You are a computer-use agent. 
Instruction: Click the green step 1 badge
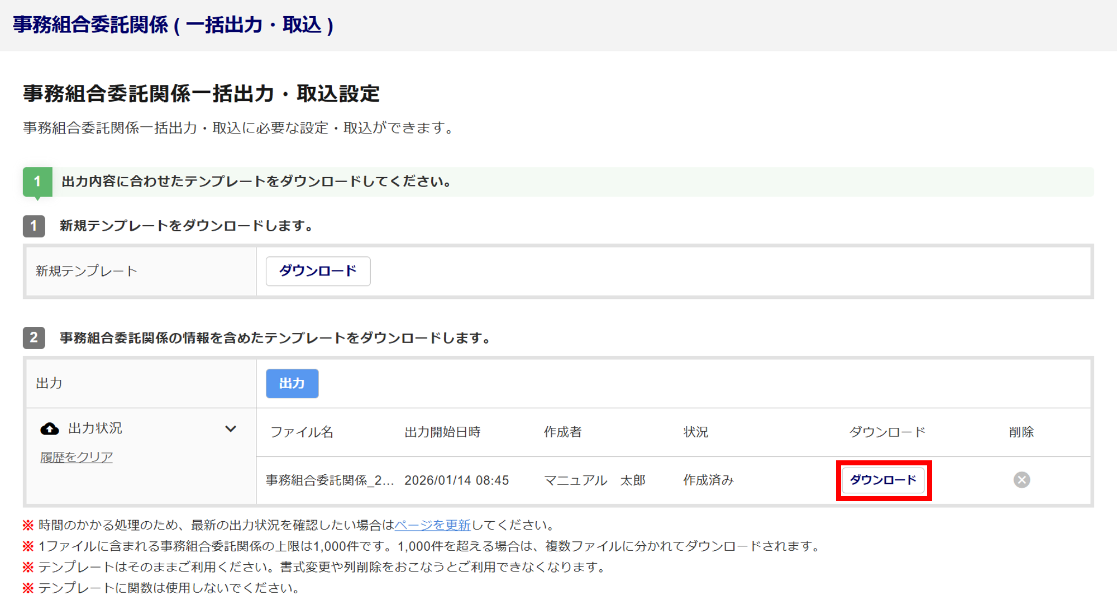tap(37, 182)
